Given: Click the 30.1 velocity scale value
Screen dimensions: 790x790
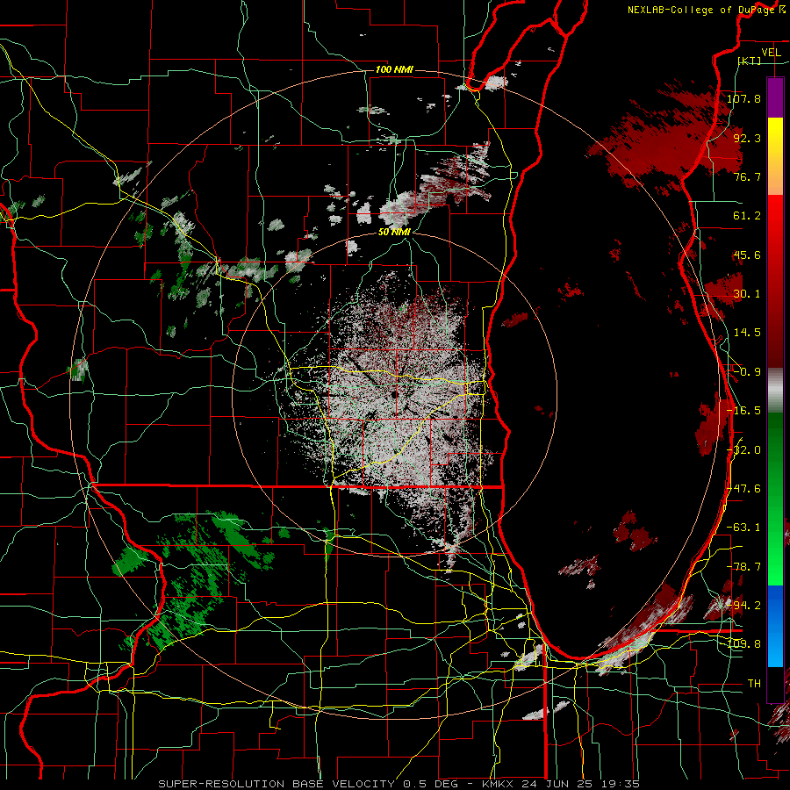Looking at the screenshot, I should click(x=747, y=294).
